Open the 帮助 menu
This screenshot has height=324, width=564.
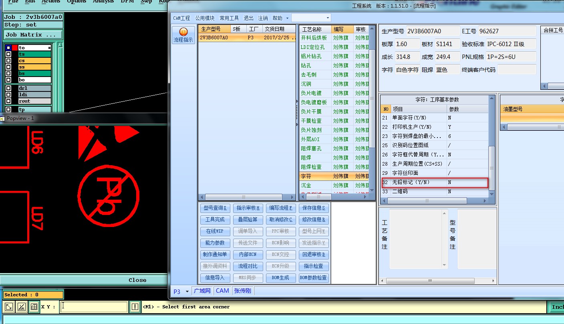click(x=277, y=18)
